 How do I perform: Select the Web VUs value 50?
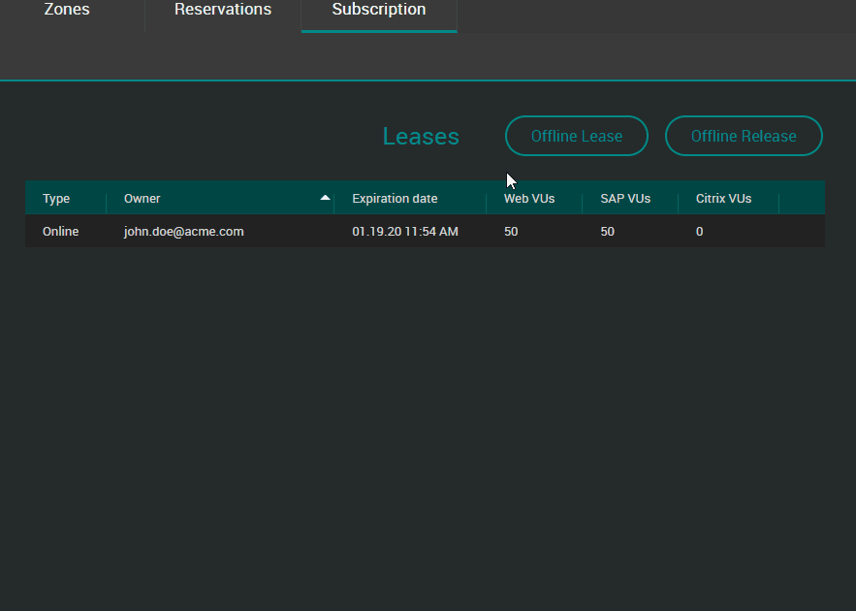pos(511,232)
